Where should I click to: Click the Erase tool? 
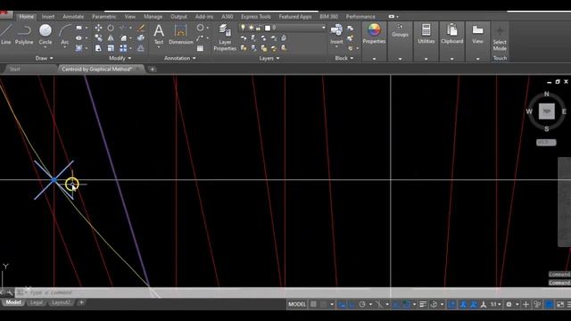[x=141, y=28]
